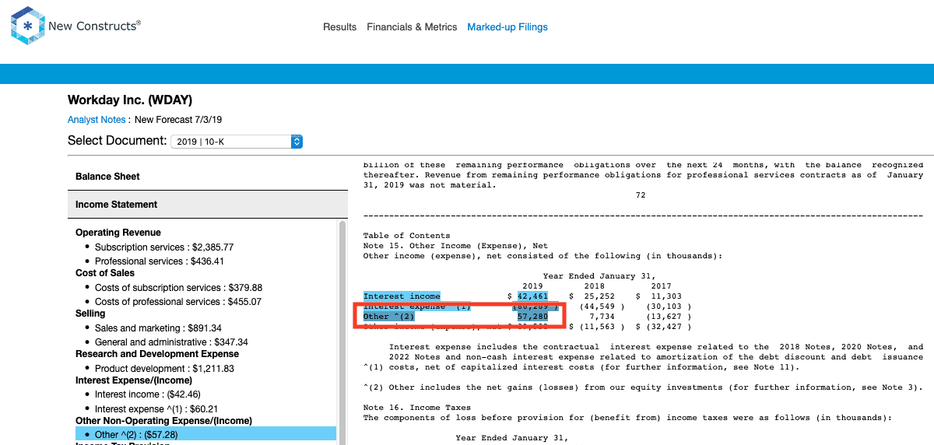The height and width of the screenshot is (445, 934).
Task: Click the Workday Inc. (WDAY) title
Action: click(130, 100)
